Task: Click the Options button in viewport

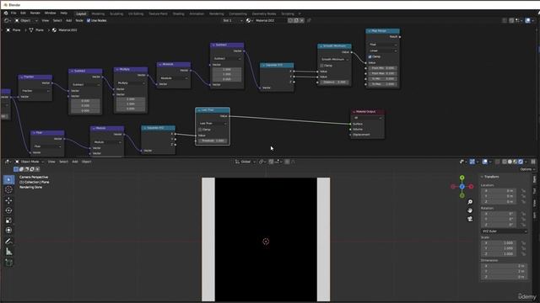Action: (526, 169)
